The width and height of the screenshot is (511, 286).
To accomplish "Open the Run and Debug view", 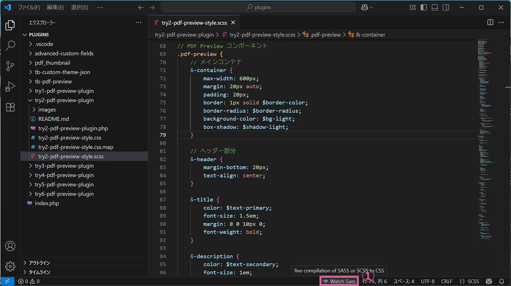I will click(x=10, y=87).
